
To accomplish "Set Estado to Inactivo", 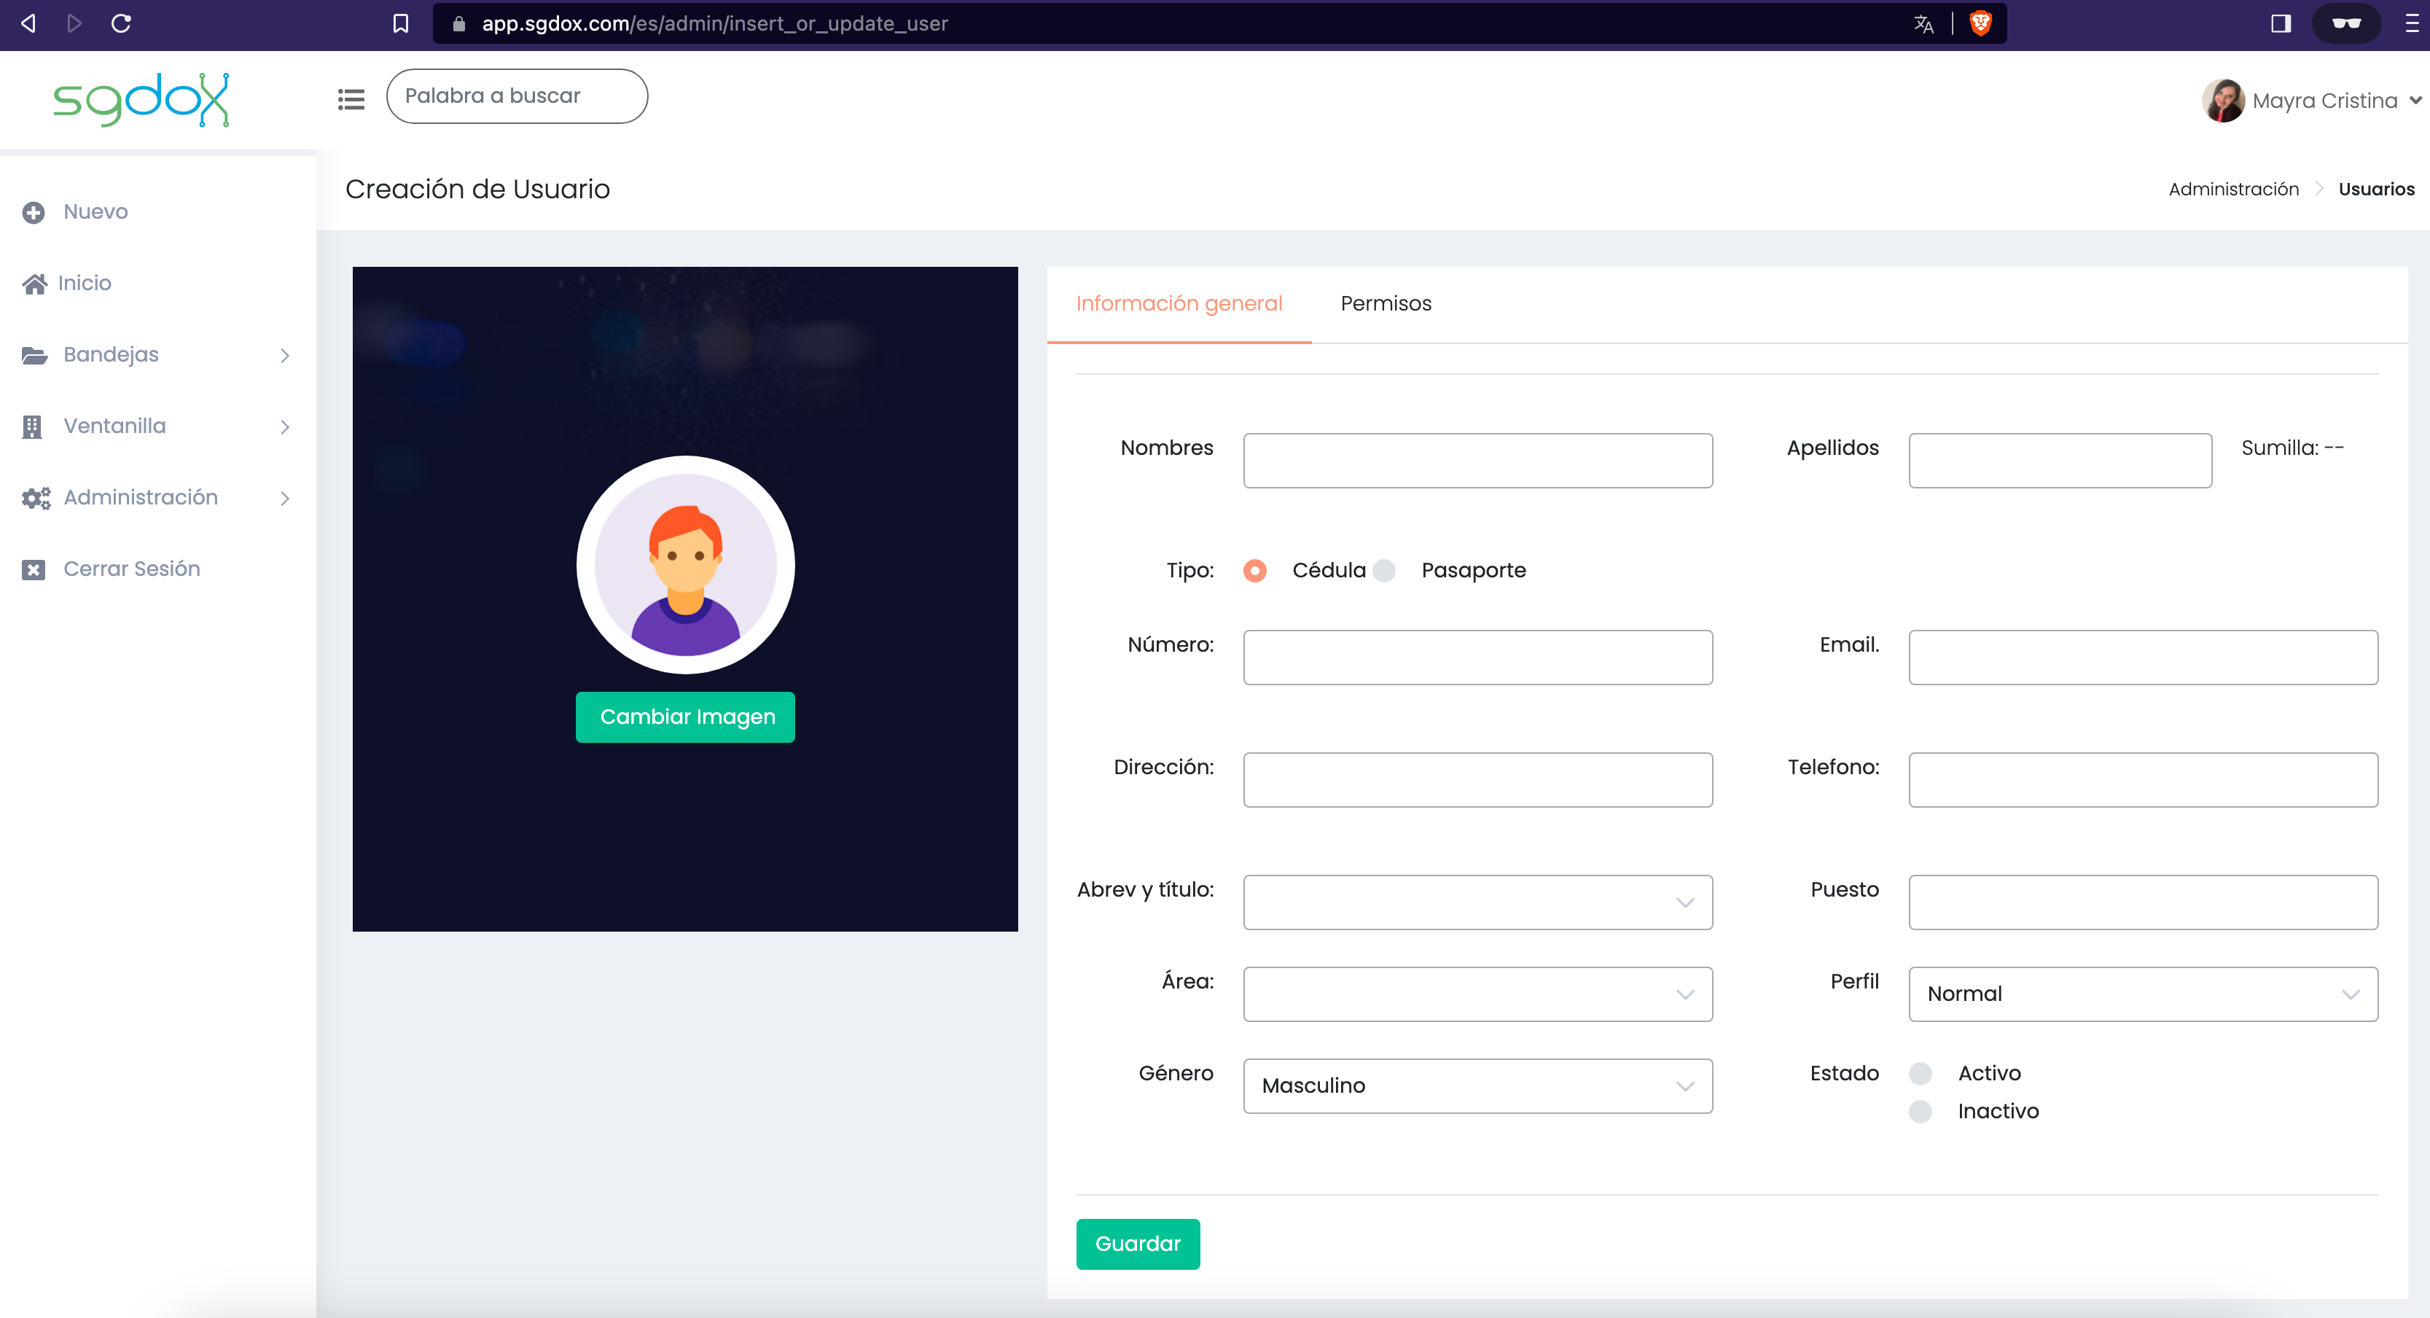I will [x=1921, y=1112].
